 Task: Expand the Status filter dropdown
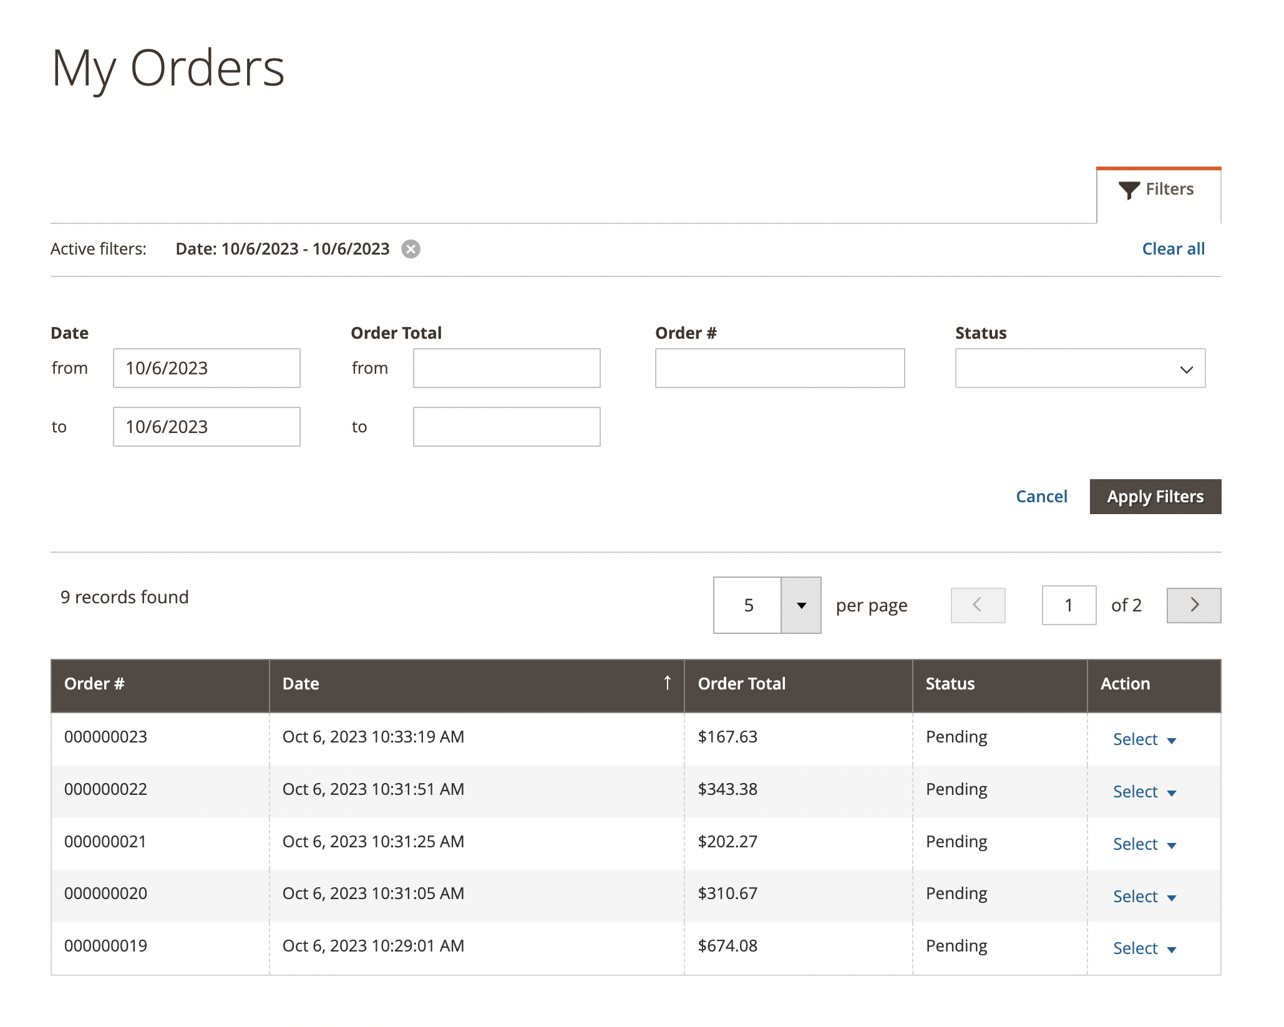click(x=1079, y=368)
